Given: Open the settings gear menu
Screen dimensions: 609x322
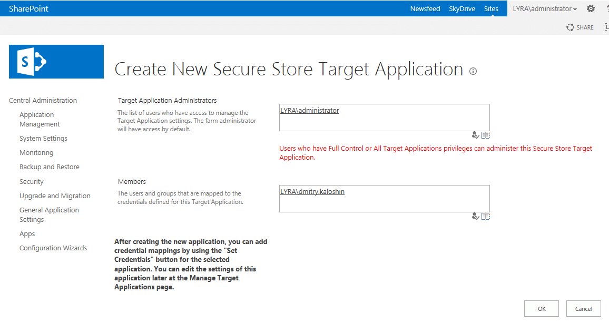Looking at the screenshot, I should (x=591, y=8).
